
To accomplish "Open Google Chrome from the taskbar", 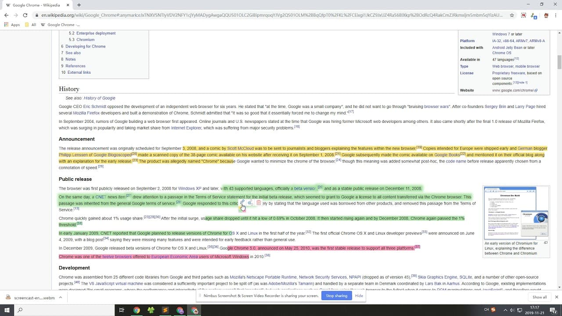I will 137,310.
